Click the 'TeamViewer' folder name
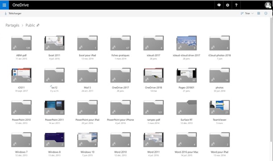Screen dimensions: 273x161 [x=219, y=120]
